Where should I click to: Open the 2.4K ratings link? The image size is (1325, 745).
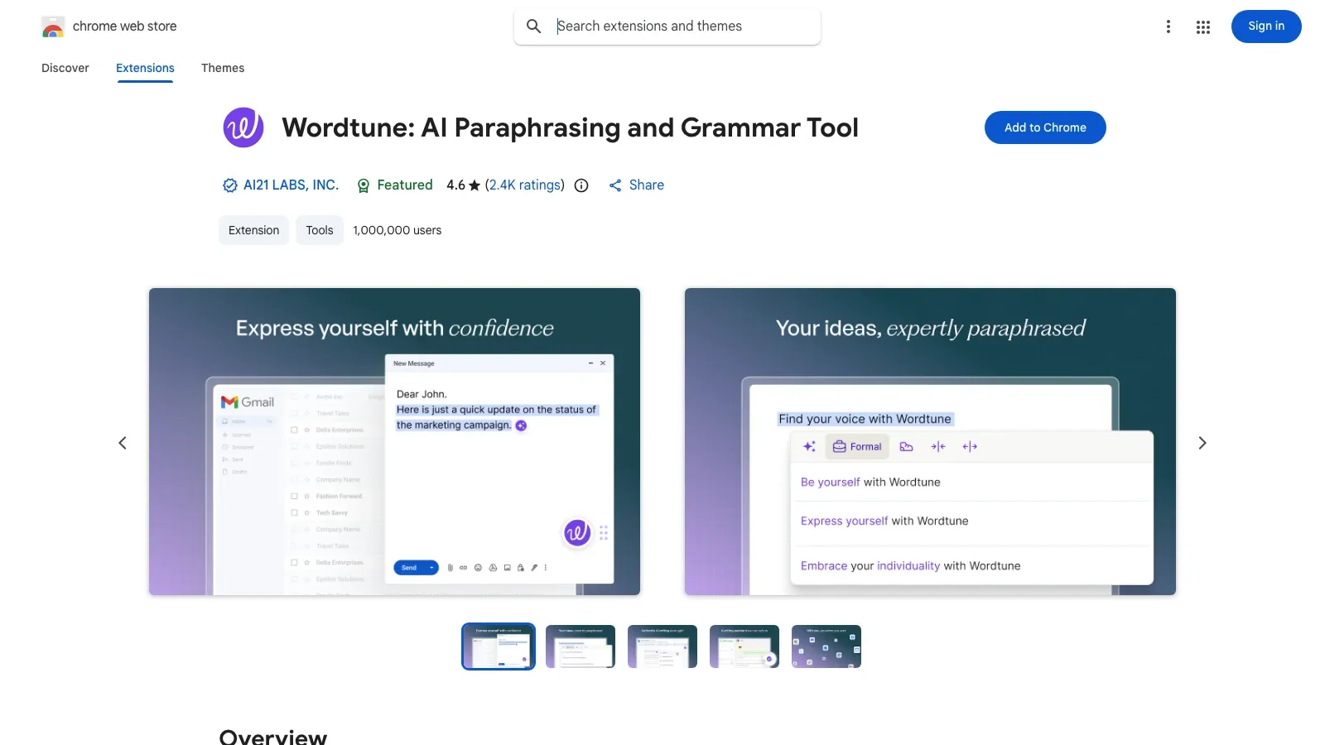coord(525,185)
